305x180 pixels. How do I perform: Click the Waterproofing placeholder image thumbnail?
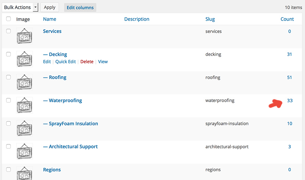click(x=24, y=105)
